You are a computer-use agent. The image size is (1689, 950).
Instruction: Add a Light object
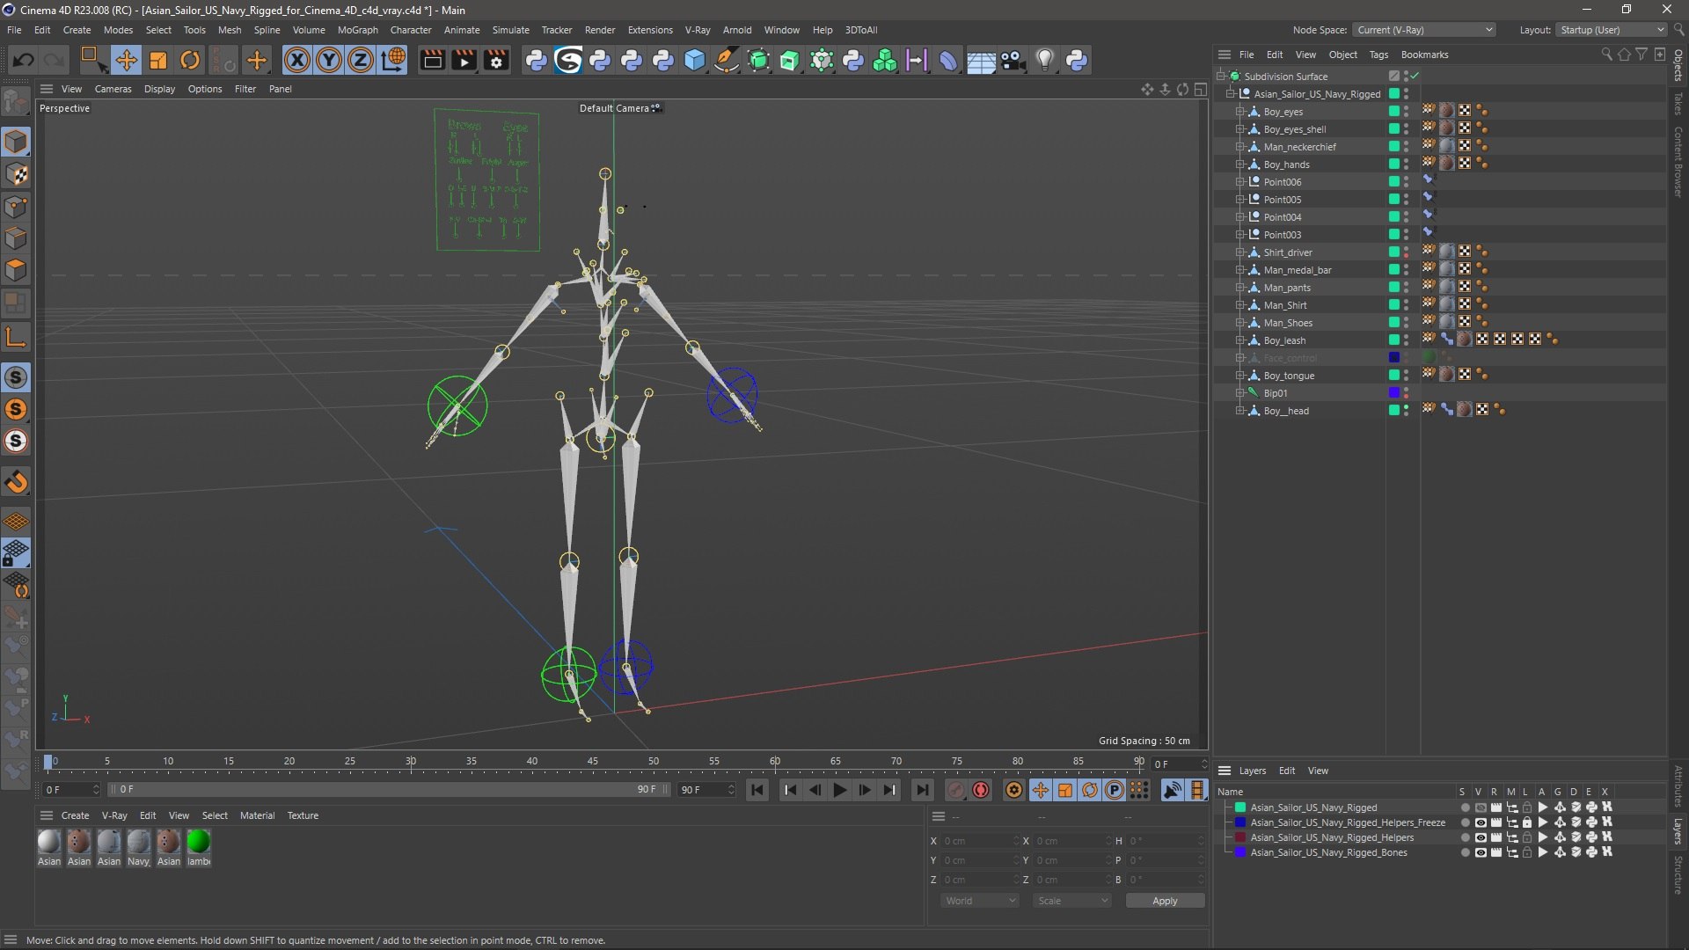pos(1044,60)
